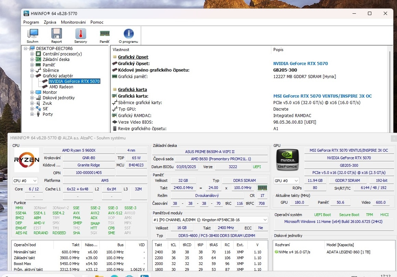Click the DIMM module icon beside memory frequency
The height and width of the screenshot is (277, 397).
point(262,188)
